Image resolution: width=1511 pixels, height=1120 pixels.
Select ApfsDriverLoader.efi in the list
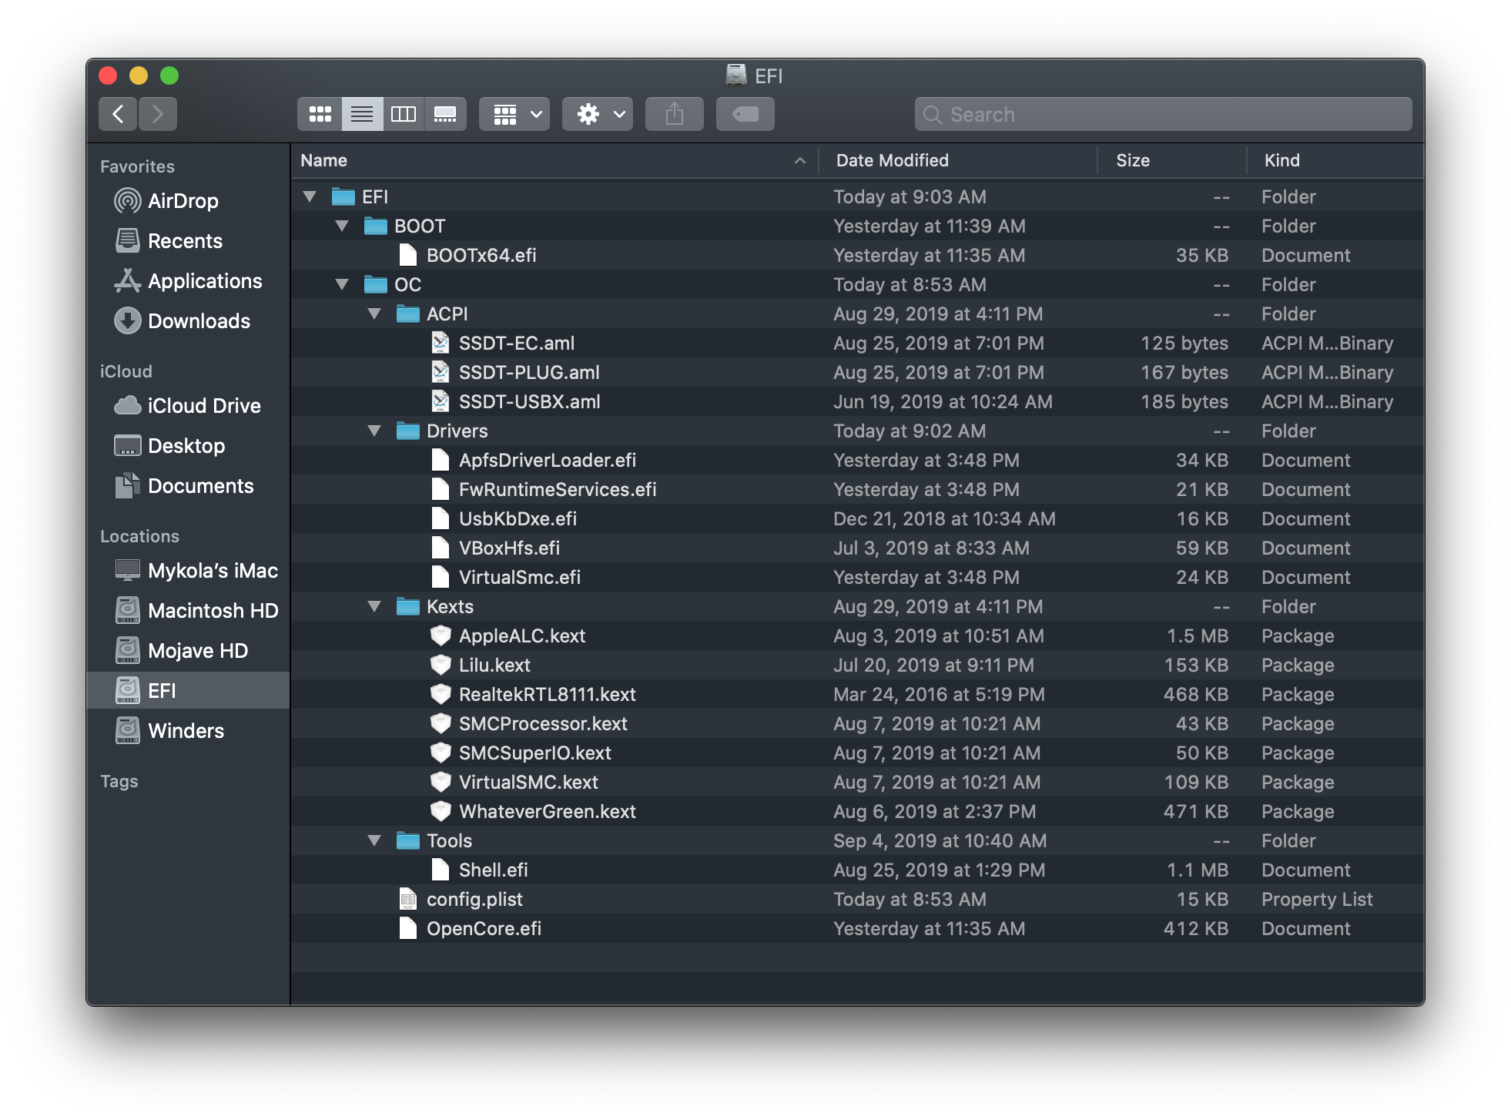click(857, 460)
